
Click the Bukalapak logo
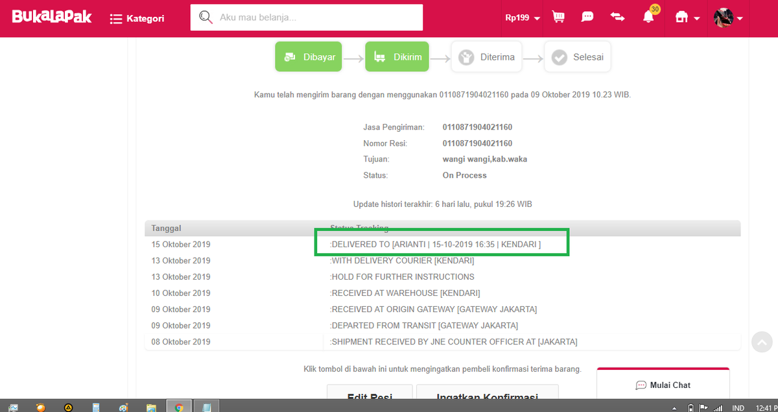(x=52, y=18)
